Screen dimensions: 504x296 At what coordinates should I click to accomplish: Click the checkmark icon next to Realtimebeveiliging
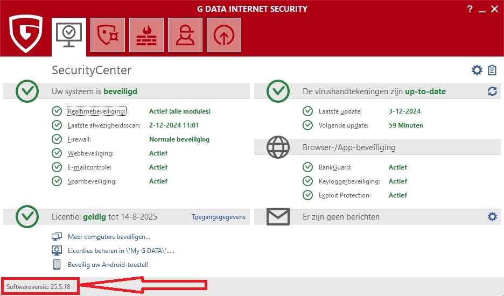tap(57, 111)
